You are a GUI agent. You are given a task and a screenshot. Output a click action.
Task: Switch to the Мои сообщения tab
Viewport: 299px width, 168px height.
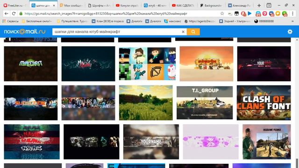[x=71, y=6]
